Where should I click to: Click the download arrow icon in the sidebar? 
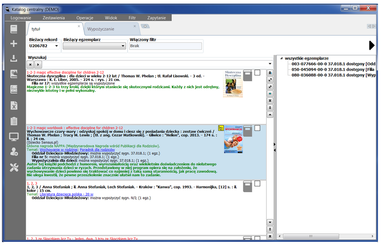tap(14, 59)
